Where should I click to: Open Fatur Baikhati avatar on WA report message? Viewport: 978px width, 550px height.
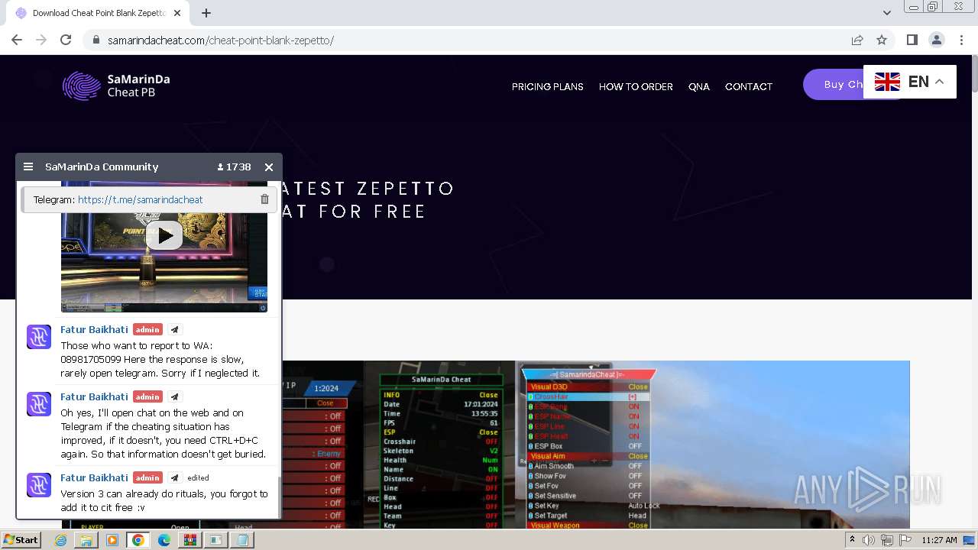pos(39,337)
